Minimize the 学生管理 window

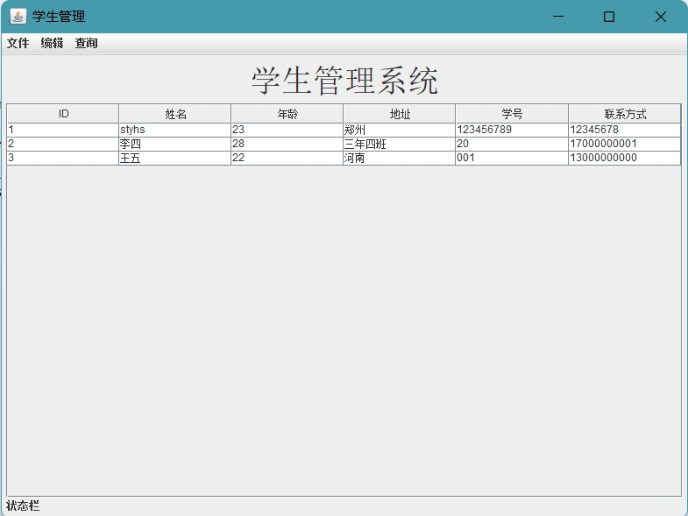point(558,17)
